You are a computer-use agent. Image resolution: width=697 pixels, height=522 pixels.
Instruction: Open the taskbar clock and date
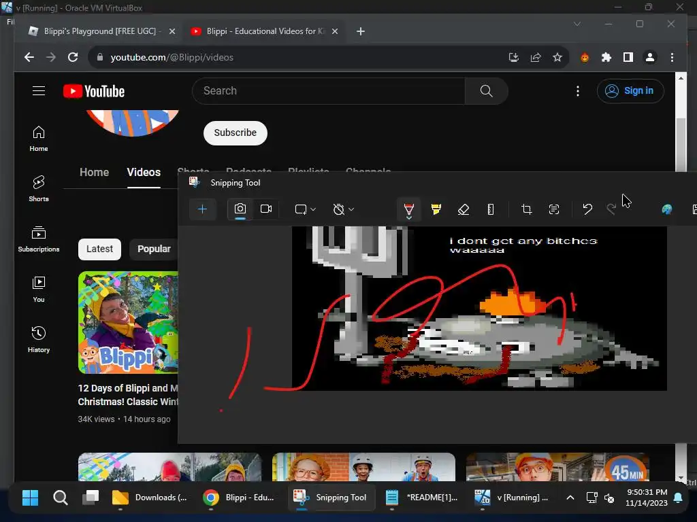[x=647, y=498]
